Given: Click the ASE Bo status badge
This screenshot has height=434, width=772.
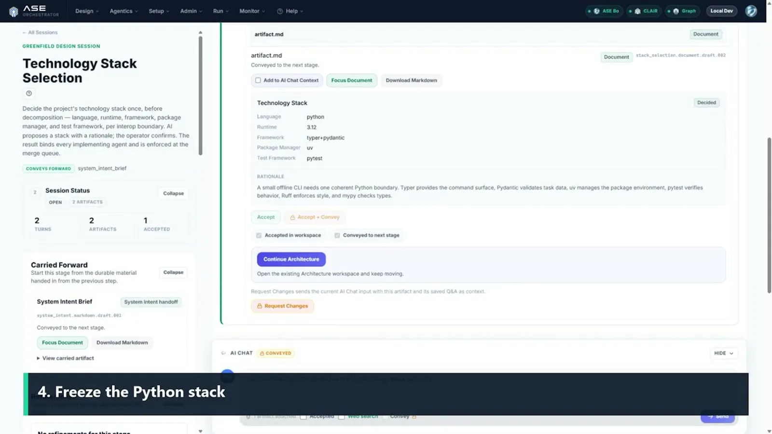Looking at the screenshot, I should pyautogui.click(x=604, y=11).
